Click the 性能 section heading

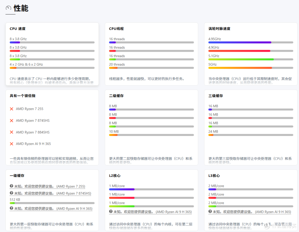pyautogui.click(x=21, y=8)
